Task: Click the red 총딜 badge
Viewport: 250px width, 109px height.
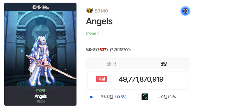Action: click(101, 79)
